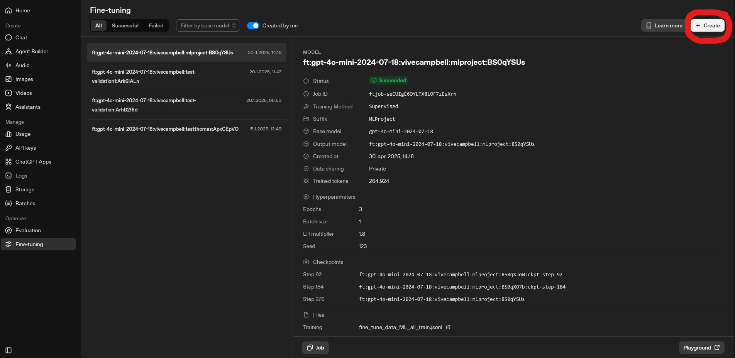
Task: Click the Succeeded status badge
Action: [x=389, y=80]
